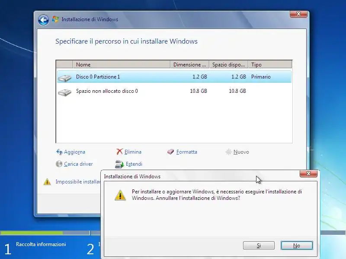Sort by the Nome column header
This screenshot has height=259, width=346.
tap(122, 64)
